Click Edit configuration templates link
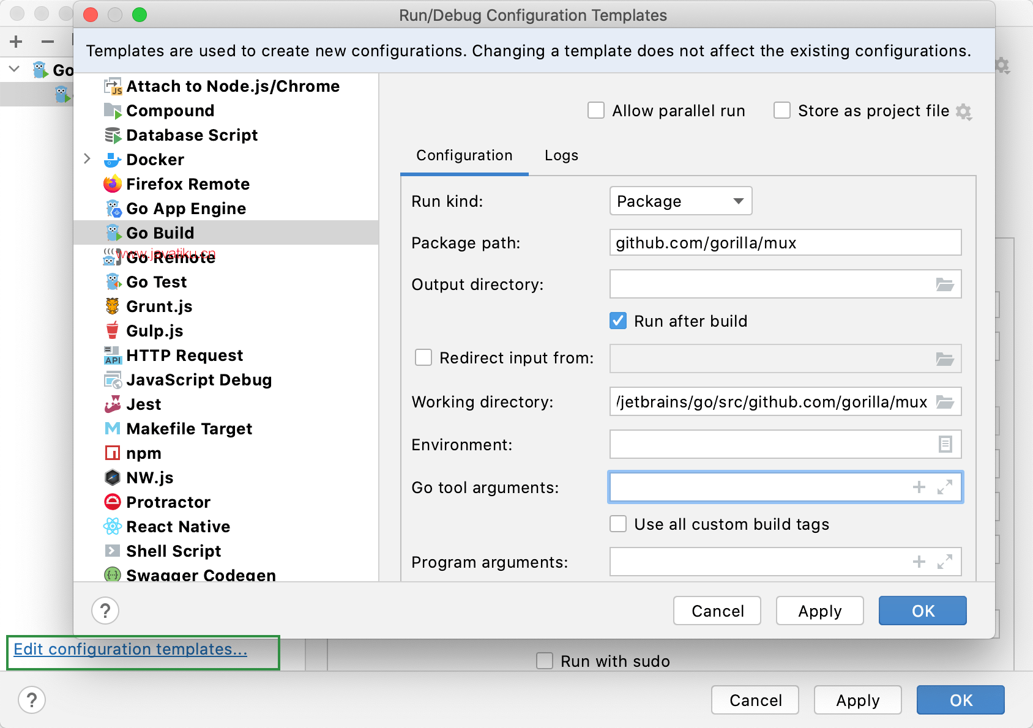 pyautogui.click(x=130, y=649)
